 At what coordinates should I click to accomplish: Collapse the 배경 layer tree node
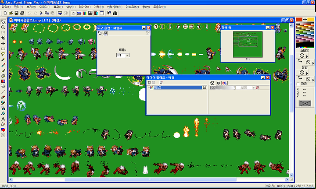tap(149, 87)
